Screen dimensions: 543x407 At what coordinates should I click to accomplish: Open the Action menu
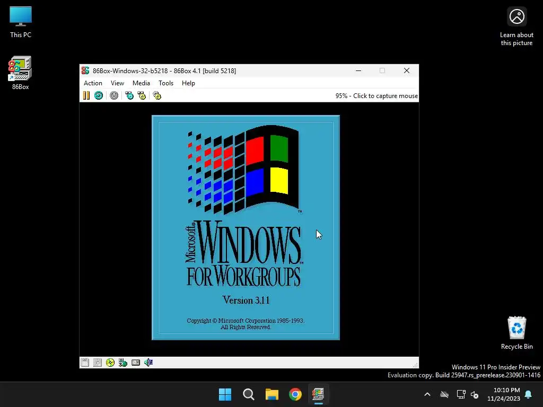(93, 83)
